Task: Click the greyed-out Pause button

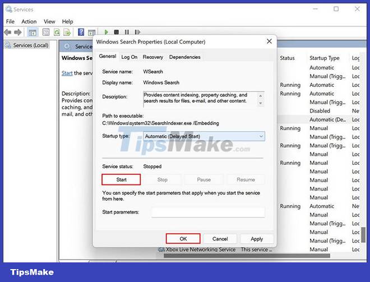Action: point(203,179)
